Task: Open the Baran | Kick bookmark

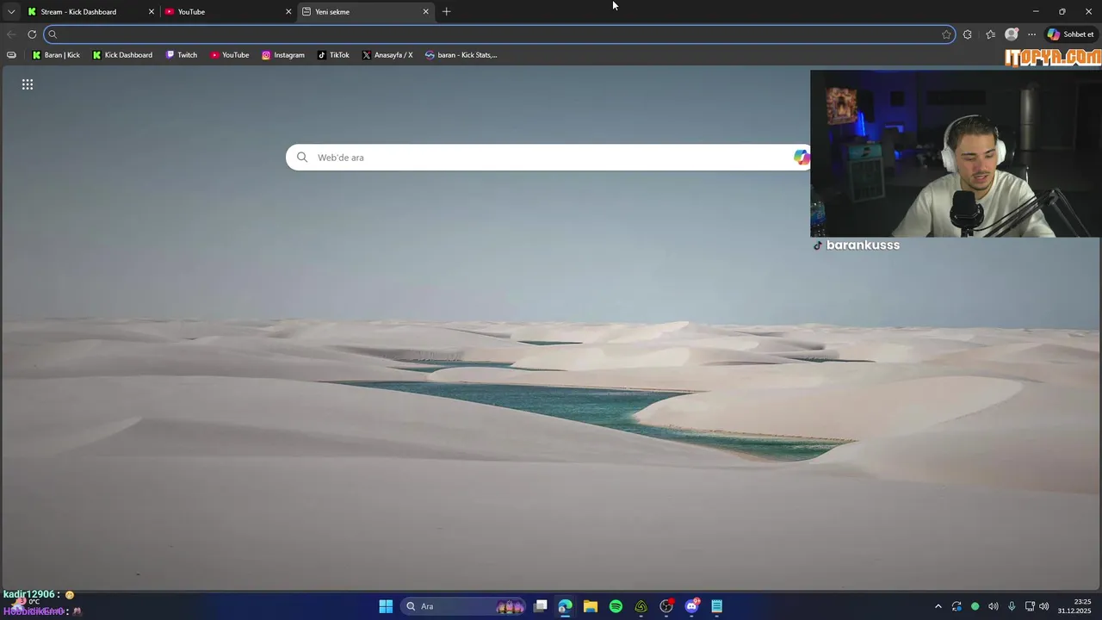Action: (x=56, y=55)
